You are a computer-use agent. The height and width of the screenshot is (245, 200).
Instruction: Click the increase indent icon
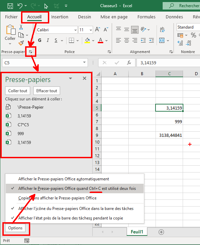[151, 40]
